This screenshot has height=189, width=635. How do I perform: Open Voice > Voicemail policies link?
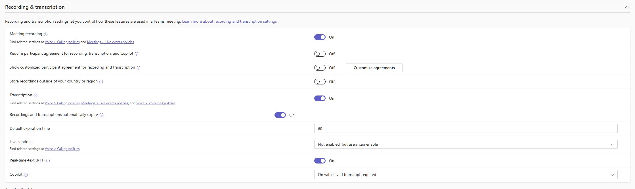pyautogui.click(x=156, y=103)
